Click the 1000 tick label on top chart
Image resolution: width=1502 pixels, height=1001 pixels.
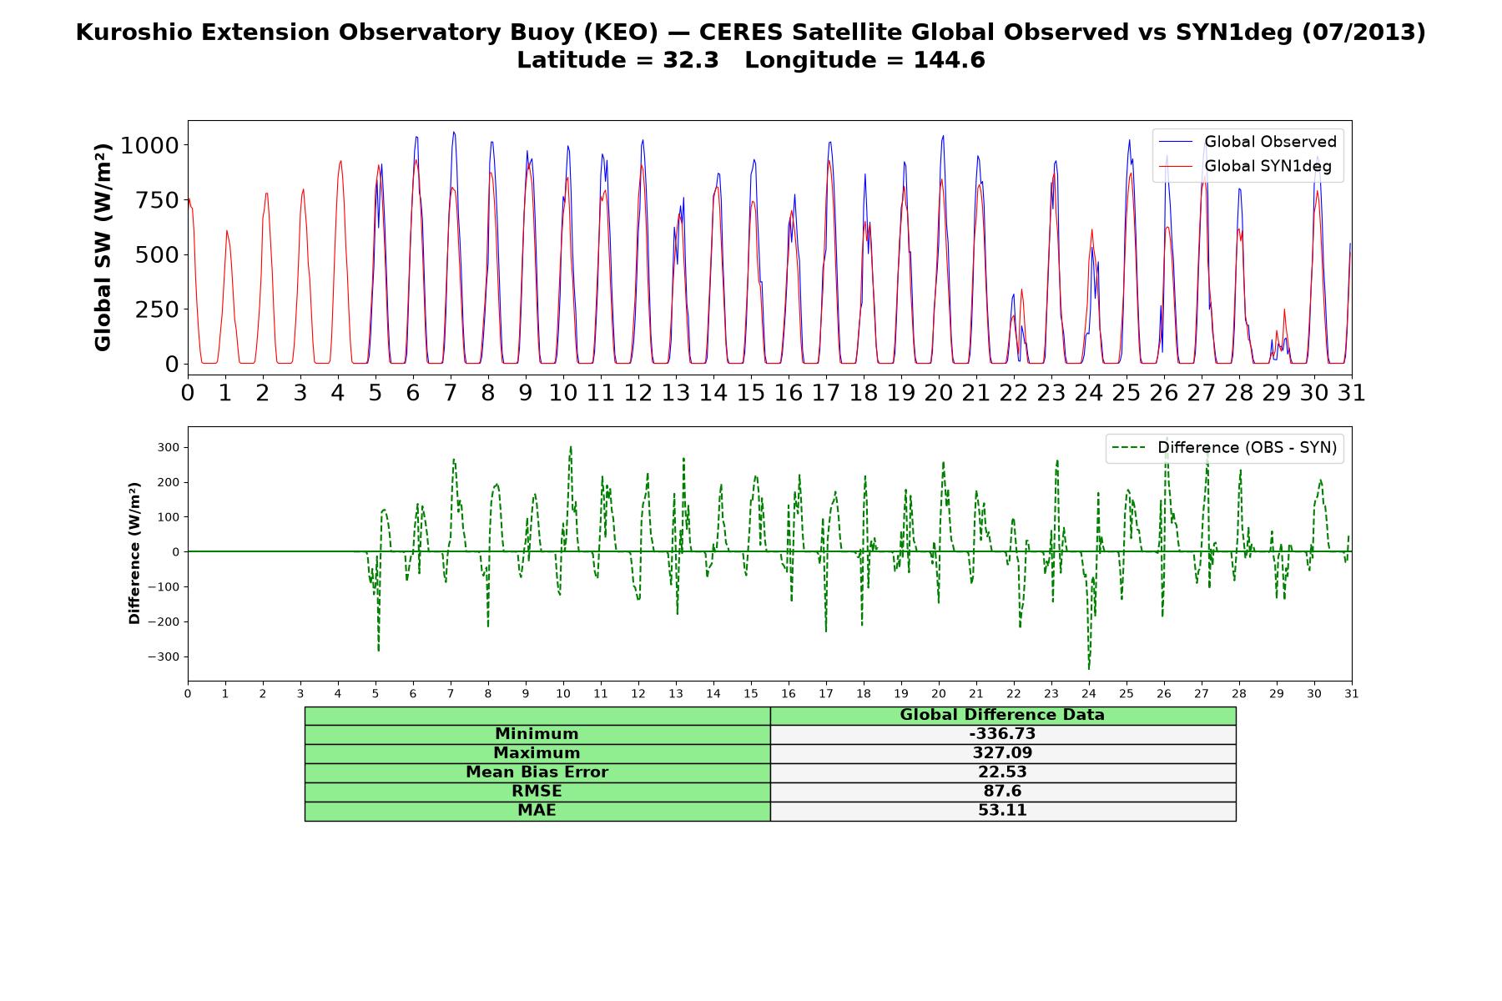(x=149, y=146)
